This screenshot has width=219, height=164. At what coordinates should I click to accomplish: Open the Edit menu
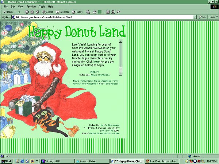[x=13, y=7]
